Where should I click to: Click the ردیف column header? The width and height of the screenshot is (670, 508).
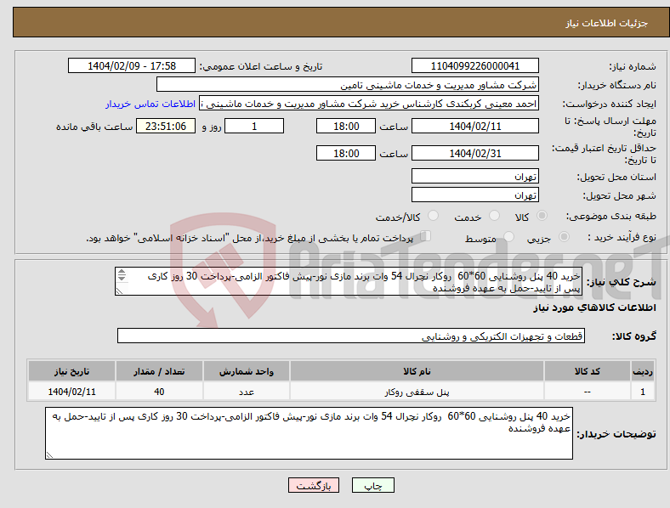[x=643, y=371]
